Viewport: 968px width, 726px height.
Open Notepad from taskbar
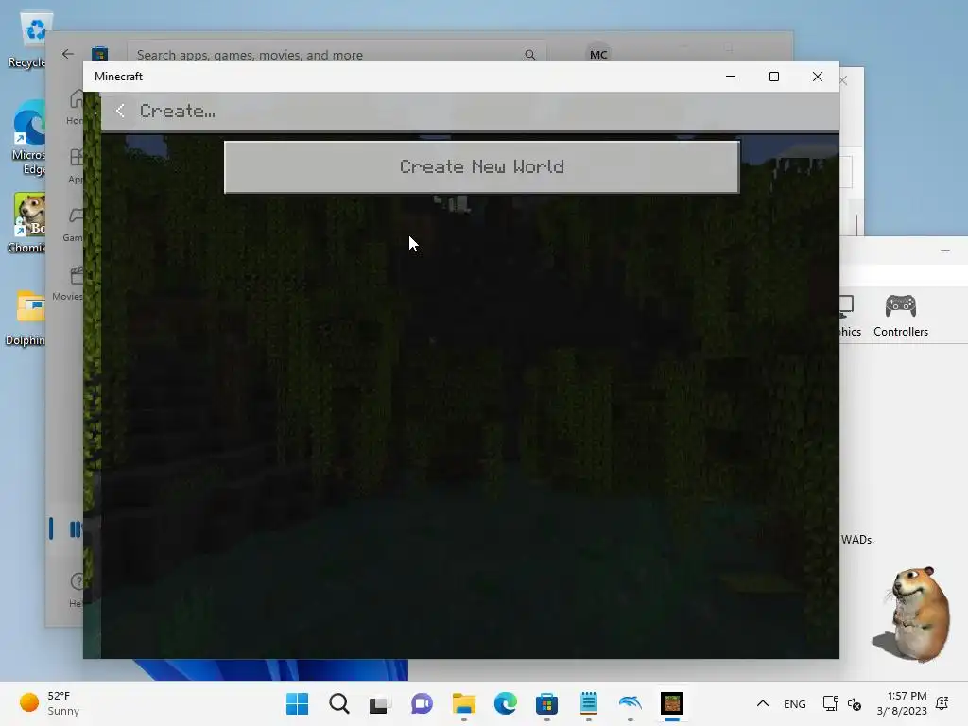coord(588,703)
